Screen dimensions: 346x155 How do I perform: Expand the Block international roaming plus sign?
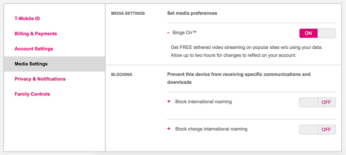169,101
